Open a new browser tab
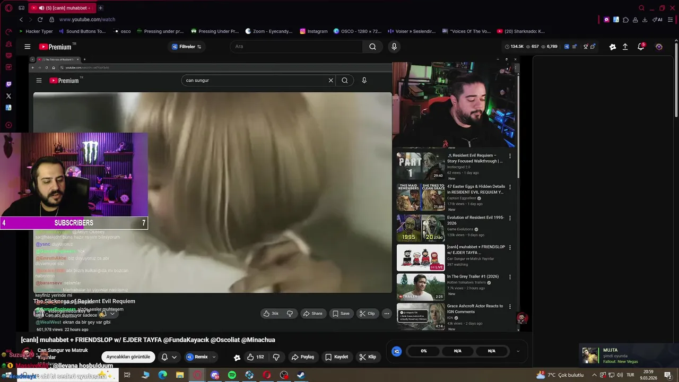Viewport: 679px width, 382px height. (100, 8)
